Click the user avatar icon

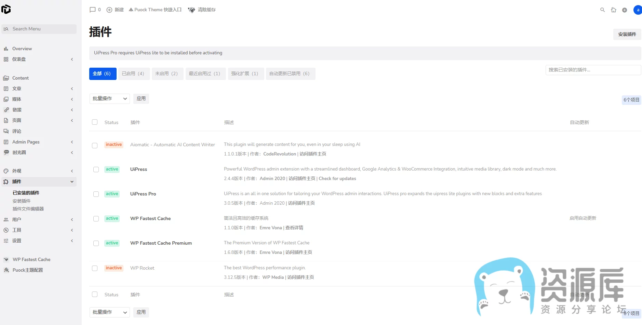[x=638, y=10]
